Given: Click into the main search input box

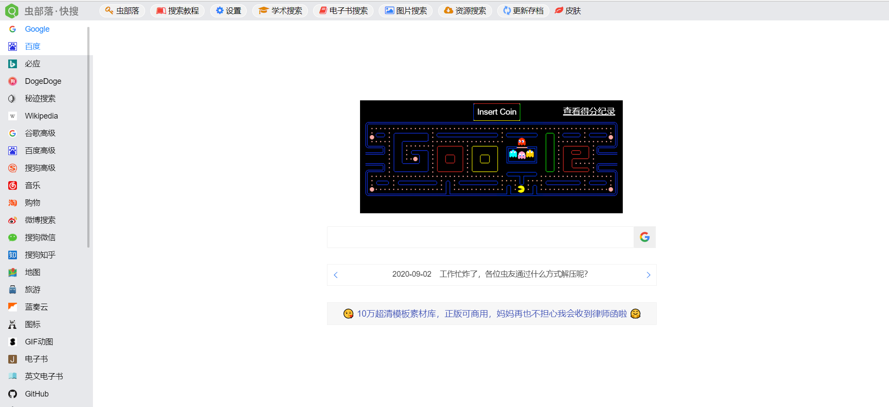Looking at the screenshot, I should click(x=480, y=237).
